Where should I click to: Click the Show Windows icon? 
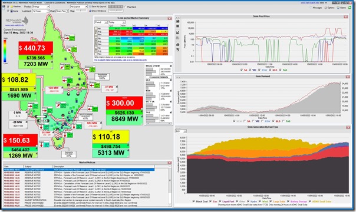(x=90, y=11)
